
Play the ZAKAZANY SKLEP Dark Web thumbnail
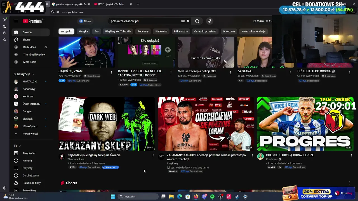coord(107,124)
